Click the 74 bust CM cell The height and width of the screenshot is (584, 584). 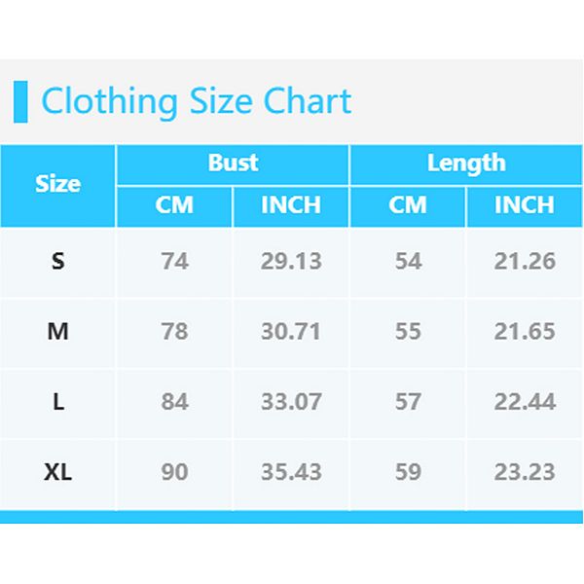[x=174, y=261]
